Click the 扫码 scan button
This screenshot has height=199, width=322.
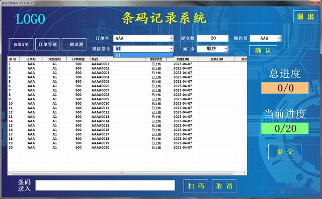(x=196, y=186)
